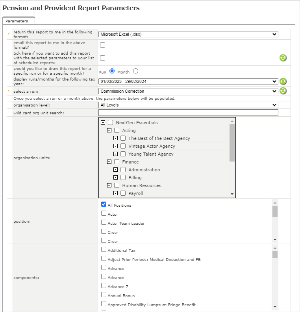Collapse the Human Resources tree node
This screenshot has height=312, width=300.
tap(109, 185)
